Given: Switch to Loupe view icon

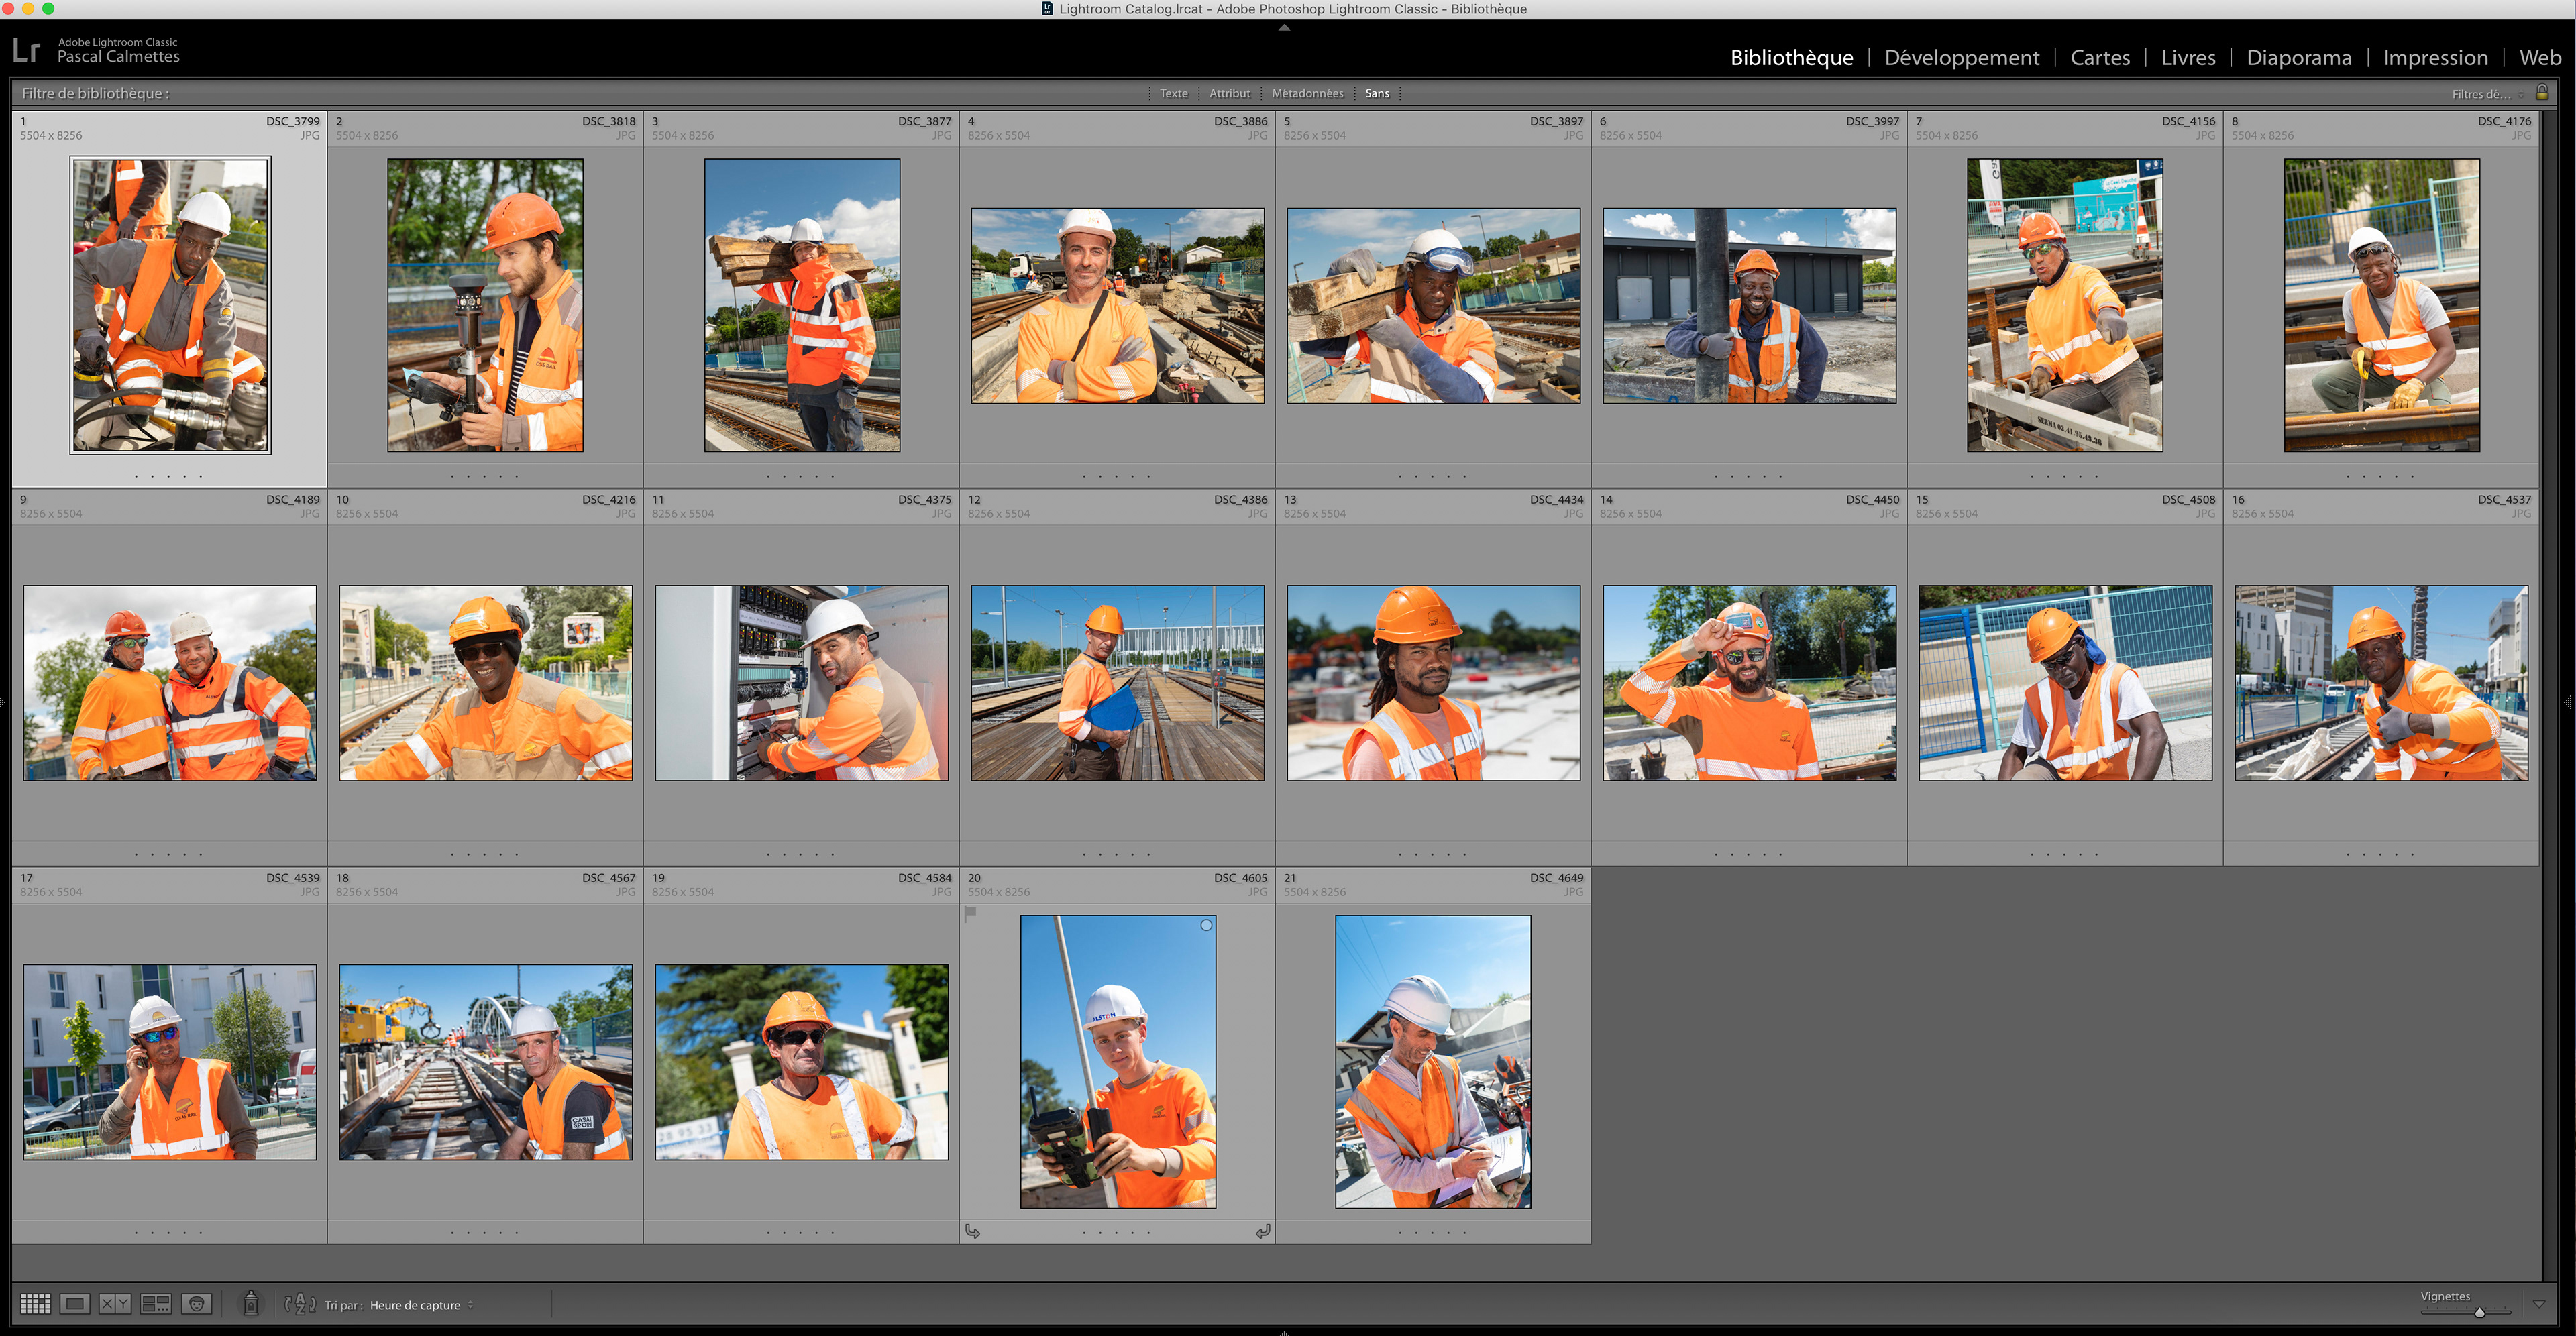Looking at the screenshot, I should [75, 1304].
